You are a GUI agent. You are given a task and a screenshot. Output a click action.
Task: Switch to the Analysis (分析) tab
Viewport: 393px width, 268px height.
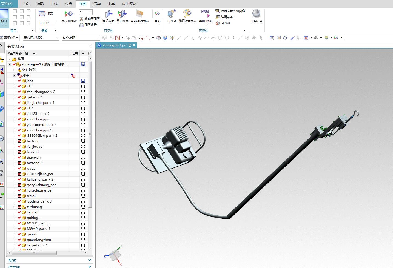pyautogui.click(x=69, y=4)
